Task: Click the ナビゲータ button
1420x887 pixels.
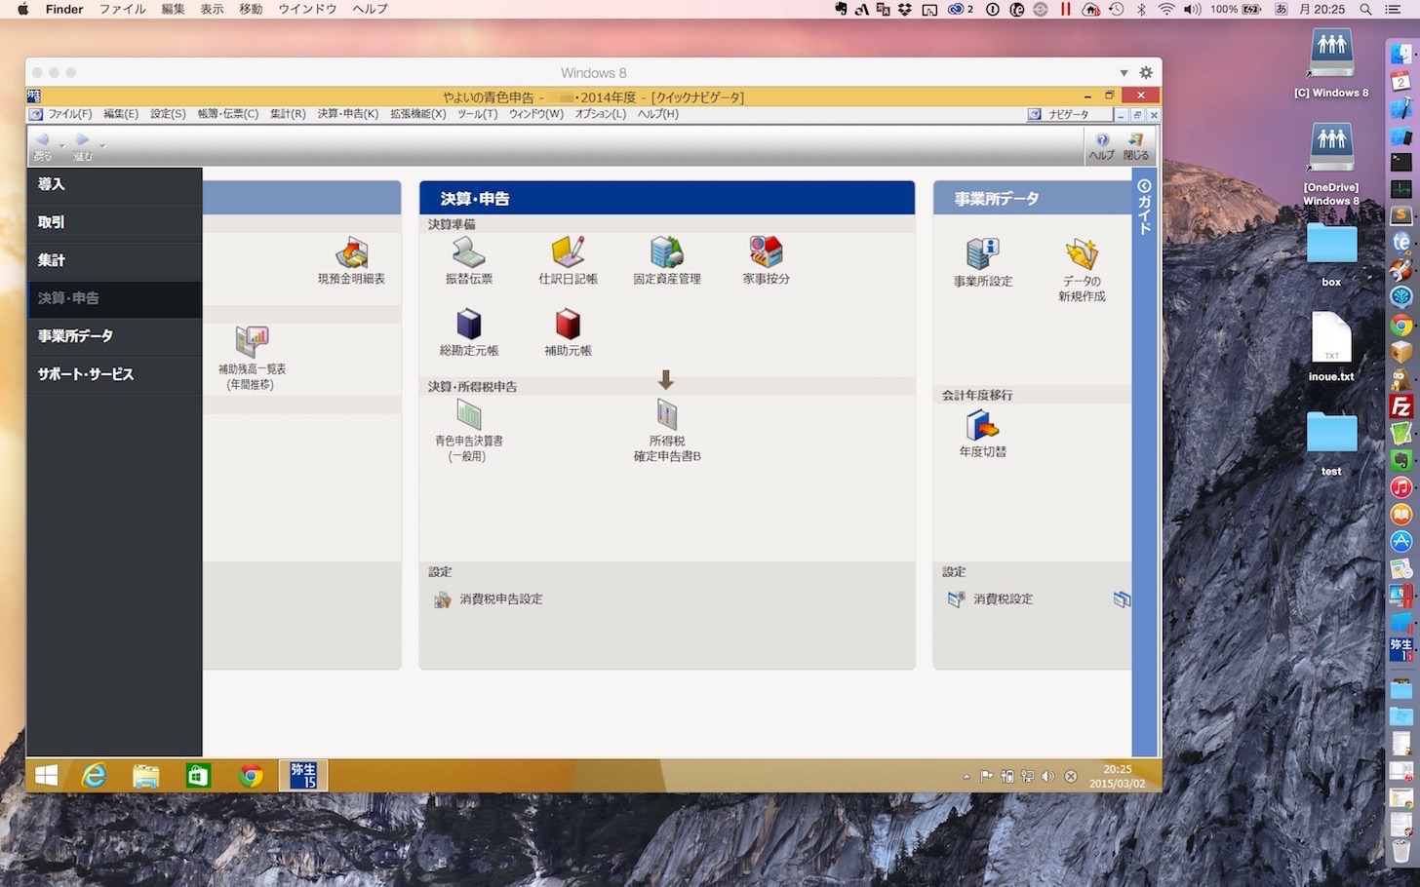Action: [1068, 115]
